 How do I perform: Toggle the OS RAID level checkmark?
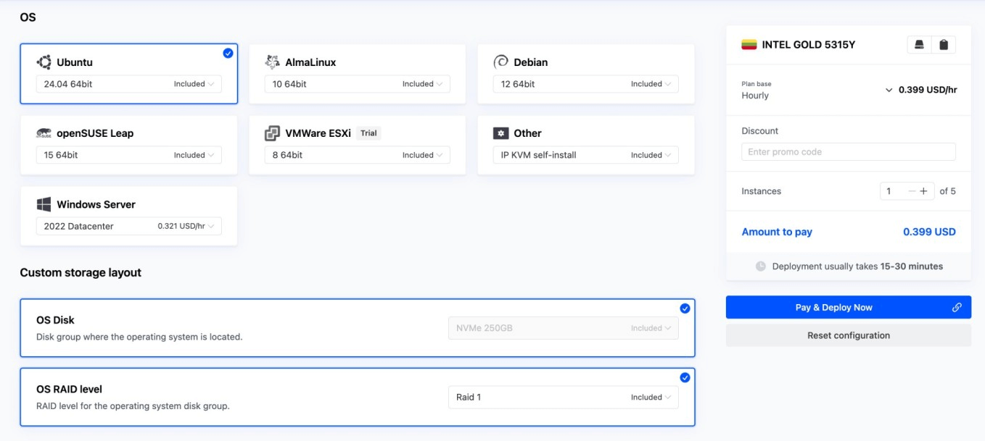coord(685,377)
